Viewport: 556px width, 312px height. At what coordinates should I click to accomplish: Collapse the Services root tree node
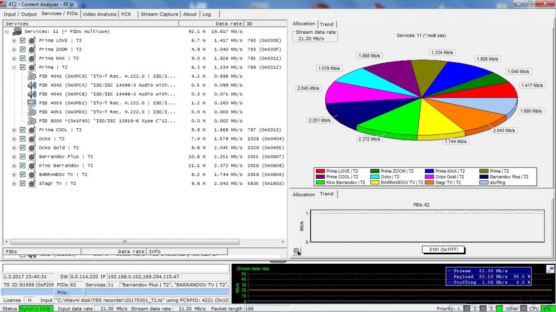[x=7, y=32]
